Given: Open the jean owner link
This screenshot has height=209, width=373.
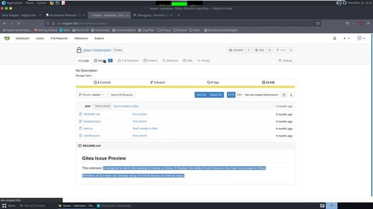Looking at the screenshot, I should pyautogui.click(x=87, y=51).
